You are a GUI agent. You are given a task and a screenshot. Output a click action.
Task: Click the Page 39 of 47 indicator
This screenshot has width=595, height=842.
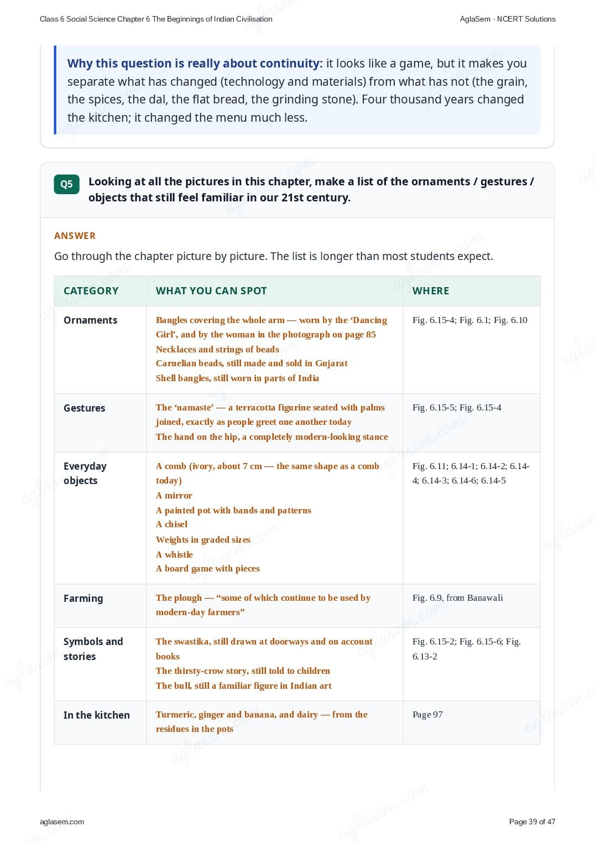532,822
